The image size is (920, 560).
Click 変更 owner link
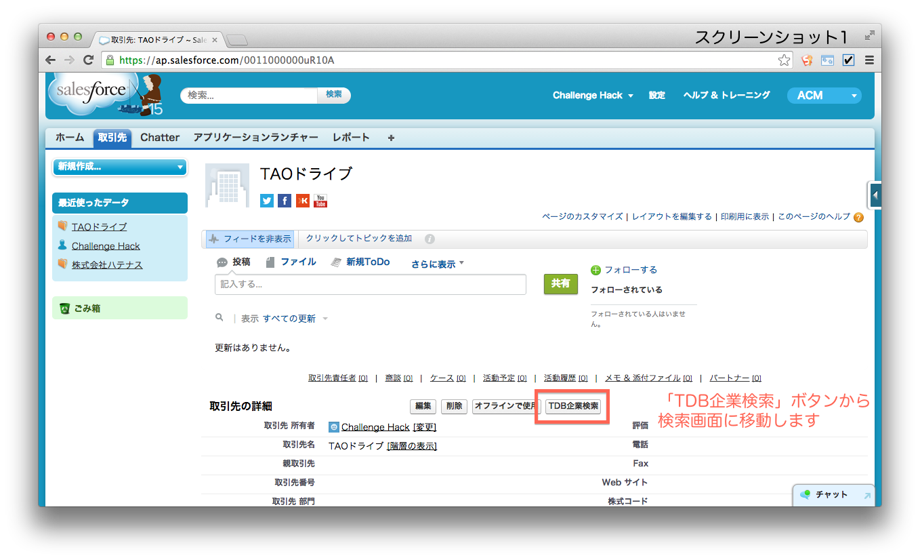[x=425, y=427]
